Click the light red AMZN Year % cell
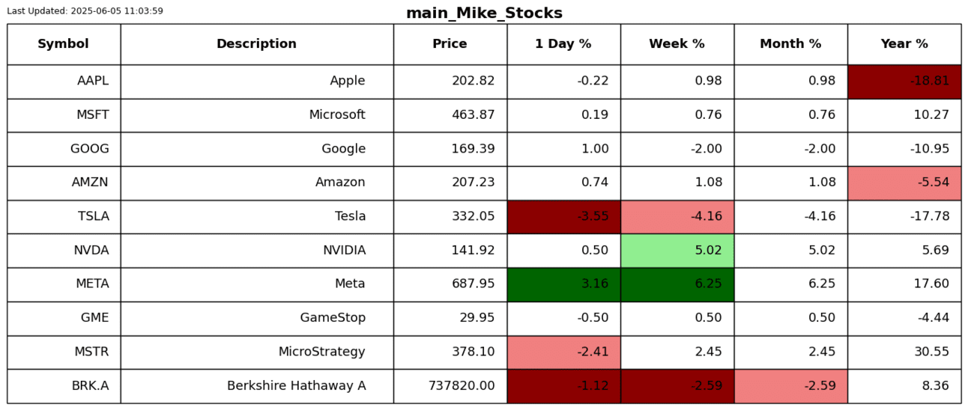This screenshot has width=968, height=410. (x=904, y=183)
